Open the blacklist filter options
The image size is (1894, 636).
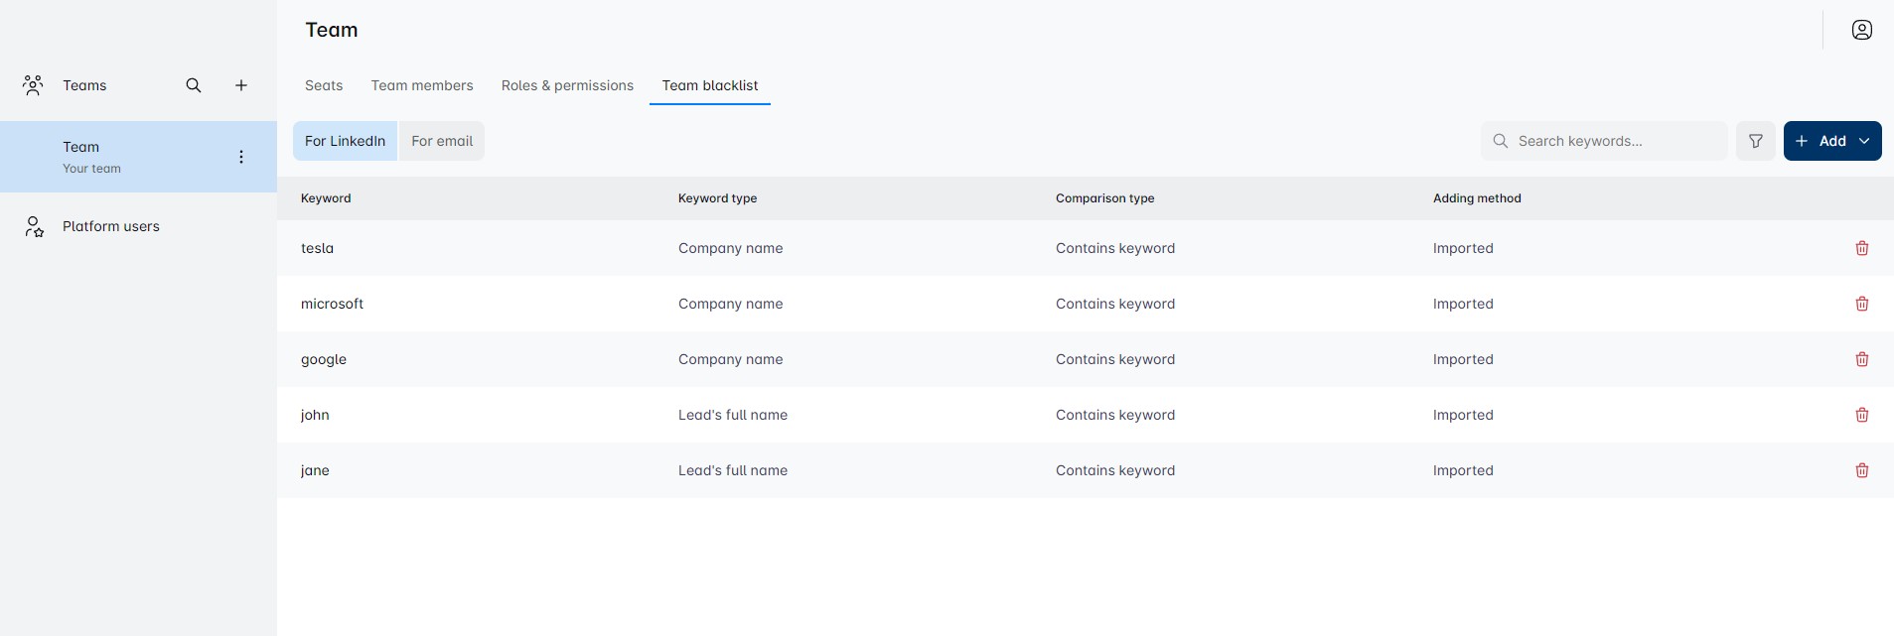(x=1755, y=141)
